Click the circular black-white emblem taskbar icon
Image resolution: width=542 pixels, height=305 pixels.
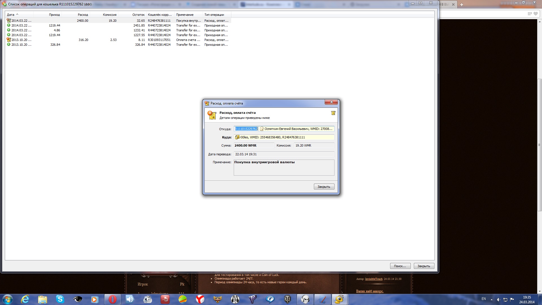[235, 299]
